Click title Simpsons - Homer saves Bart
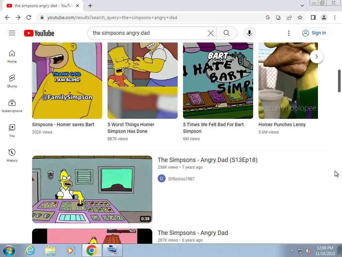The width and height of the screenshot is (342, 257). (63, 124)
